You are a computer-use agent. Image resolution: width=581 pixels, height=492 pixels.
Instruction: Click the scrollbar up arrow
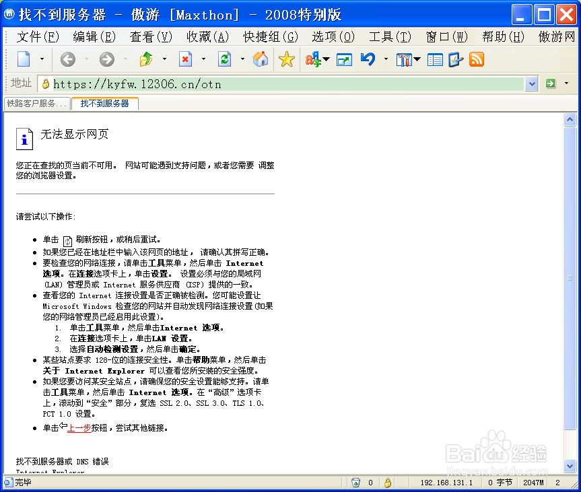570,119
